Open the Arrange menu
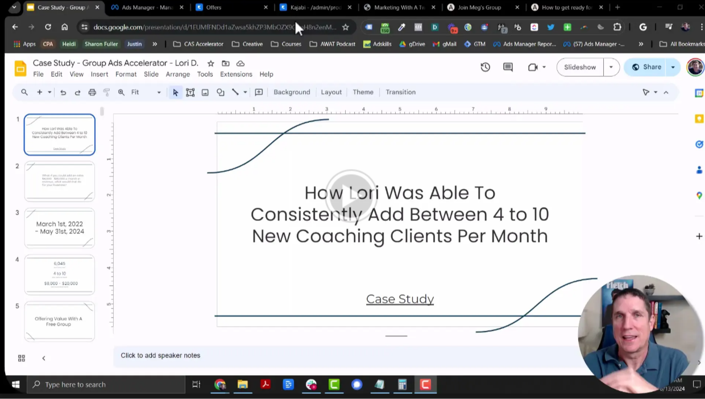The height and width of the screenshot is (399, 705). coord(178,74)
